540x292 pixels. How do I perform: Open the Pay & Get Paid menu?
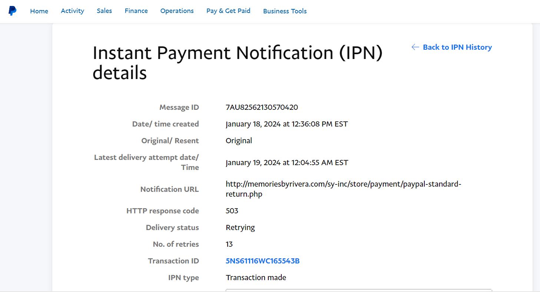click(x=228, y=11)
